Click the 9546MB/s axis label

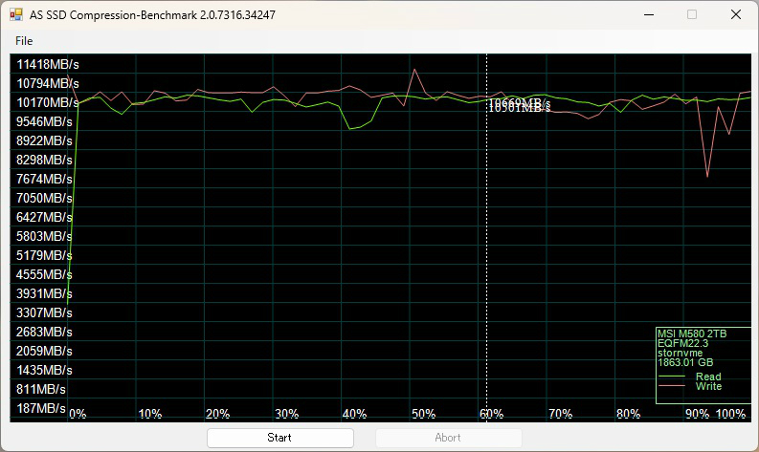click(x=44, y=121)
